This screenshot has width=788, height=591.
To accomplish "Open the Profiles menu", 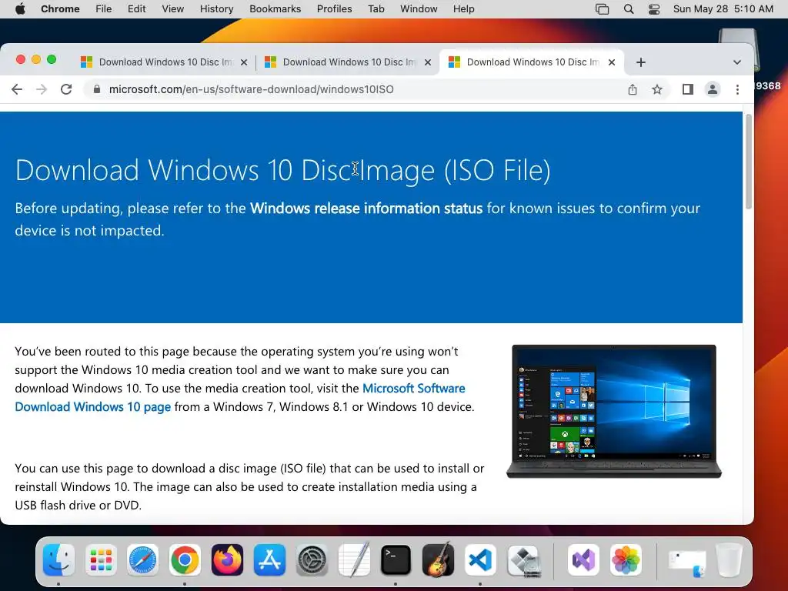I will 334,9.
